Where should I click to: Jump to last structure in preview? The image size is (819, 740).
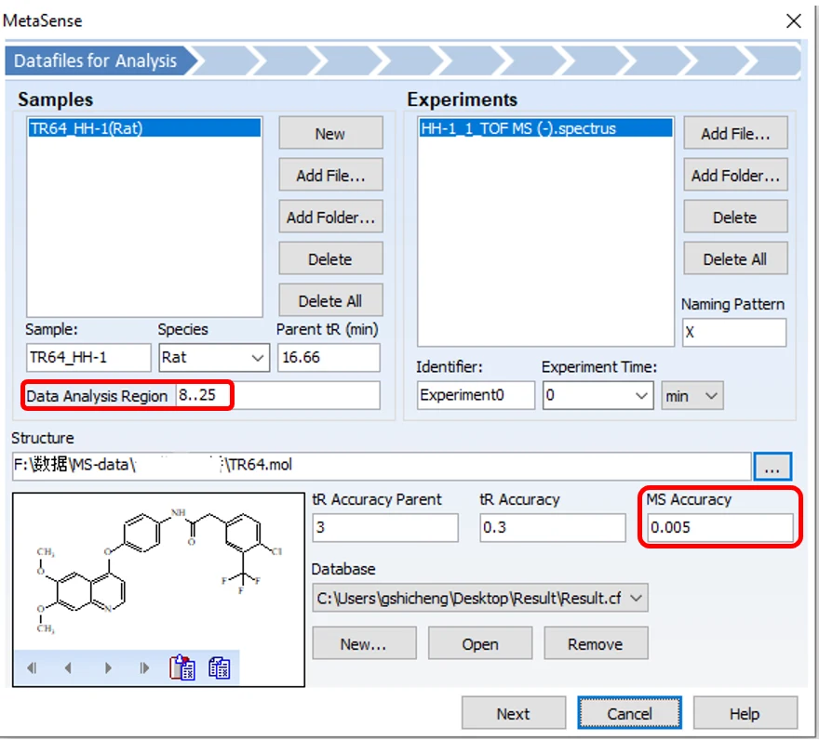(144, 668)
